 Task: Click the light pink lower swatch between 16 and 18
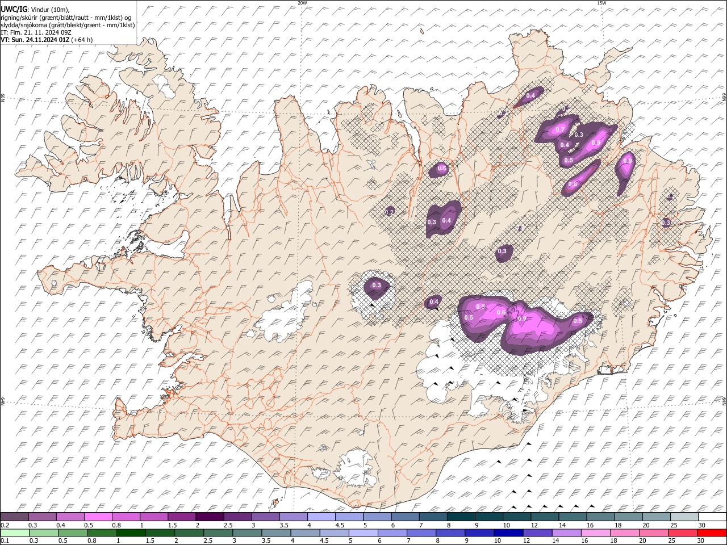pyautogui.click(x=595, y=533)
